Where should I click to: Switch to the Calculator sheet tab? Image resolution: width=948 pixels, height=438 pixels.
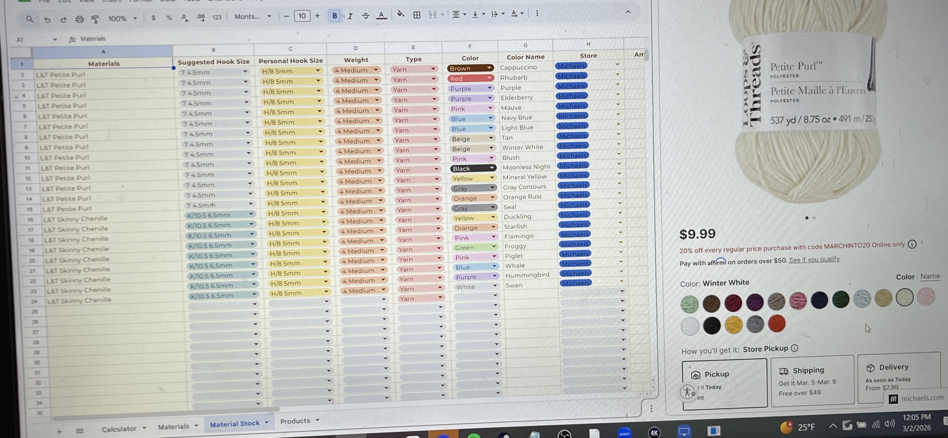[119, 429]
